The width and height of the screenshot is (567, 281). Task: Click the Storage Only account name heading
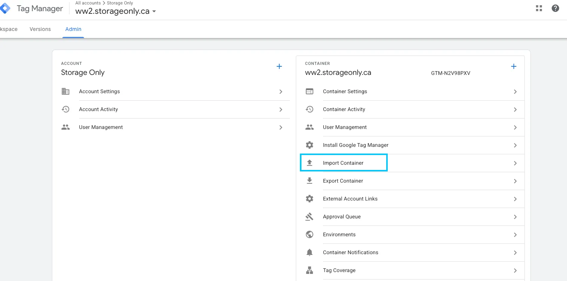coord(83,72)
